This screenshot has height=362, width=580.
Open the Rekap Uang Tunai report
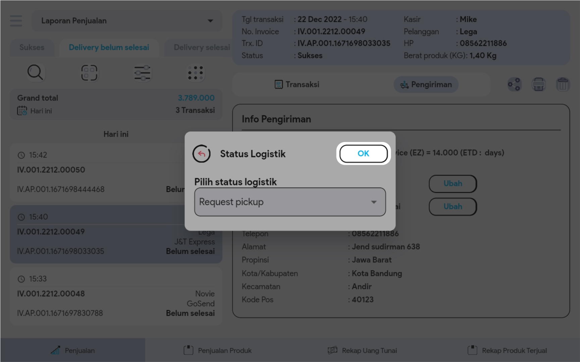point(362,350)
